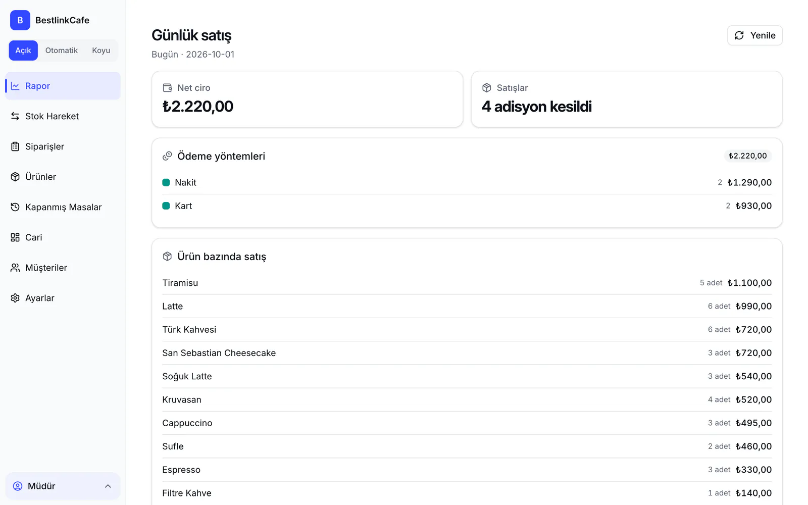Click the Filtre Kahve row
Viewport: 808px width, 505px height.
point(467,493)
